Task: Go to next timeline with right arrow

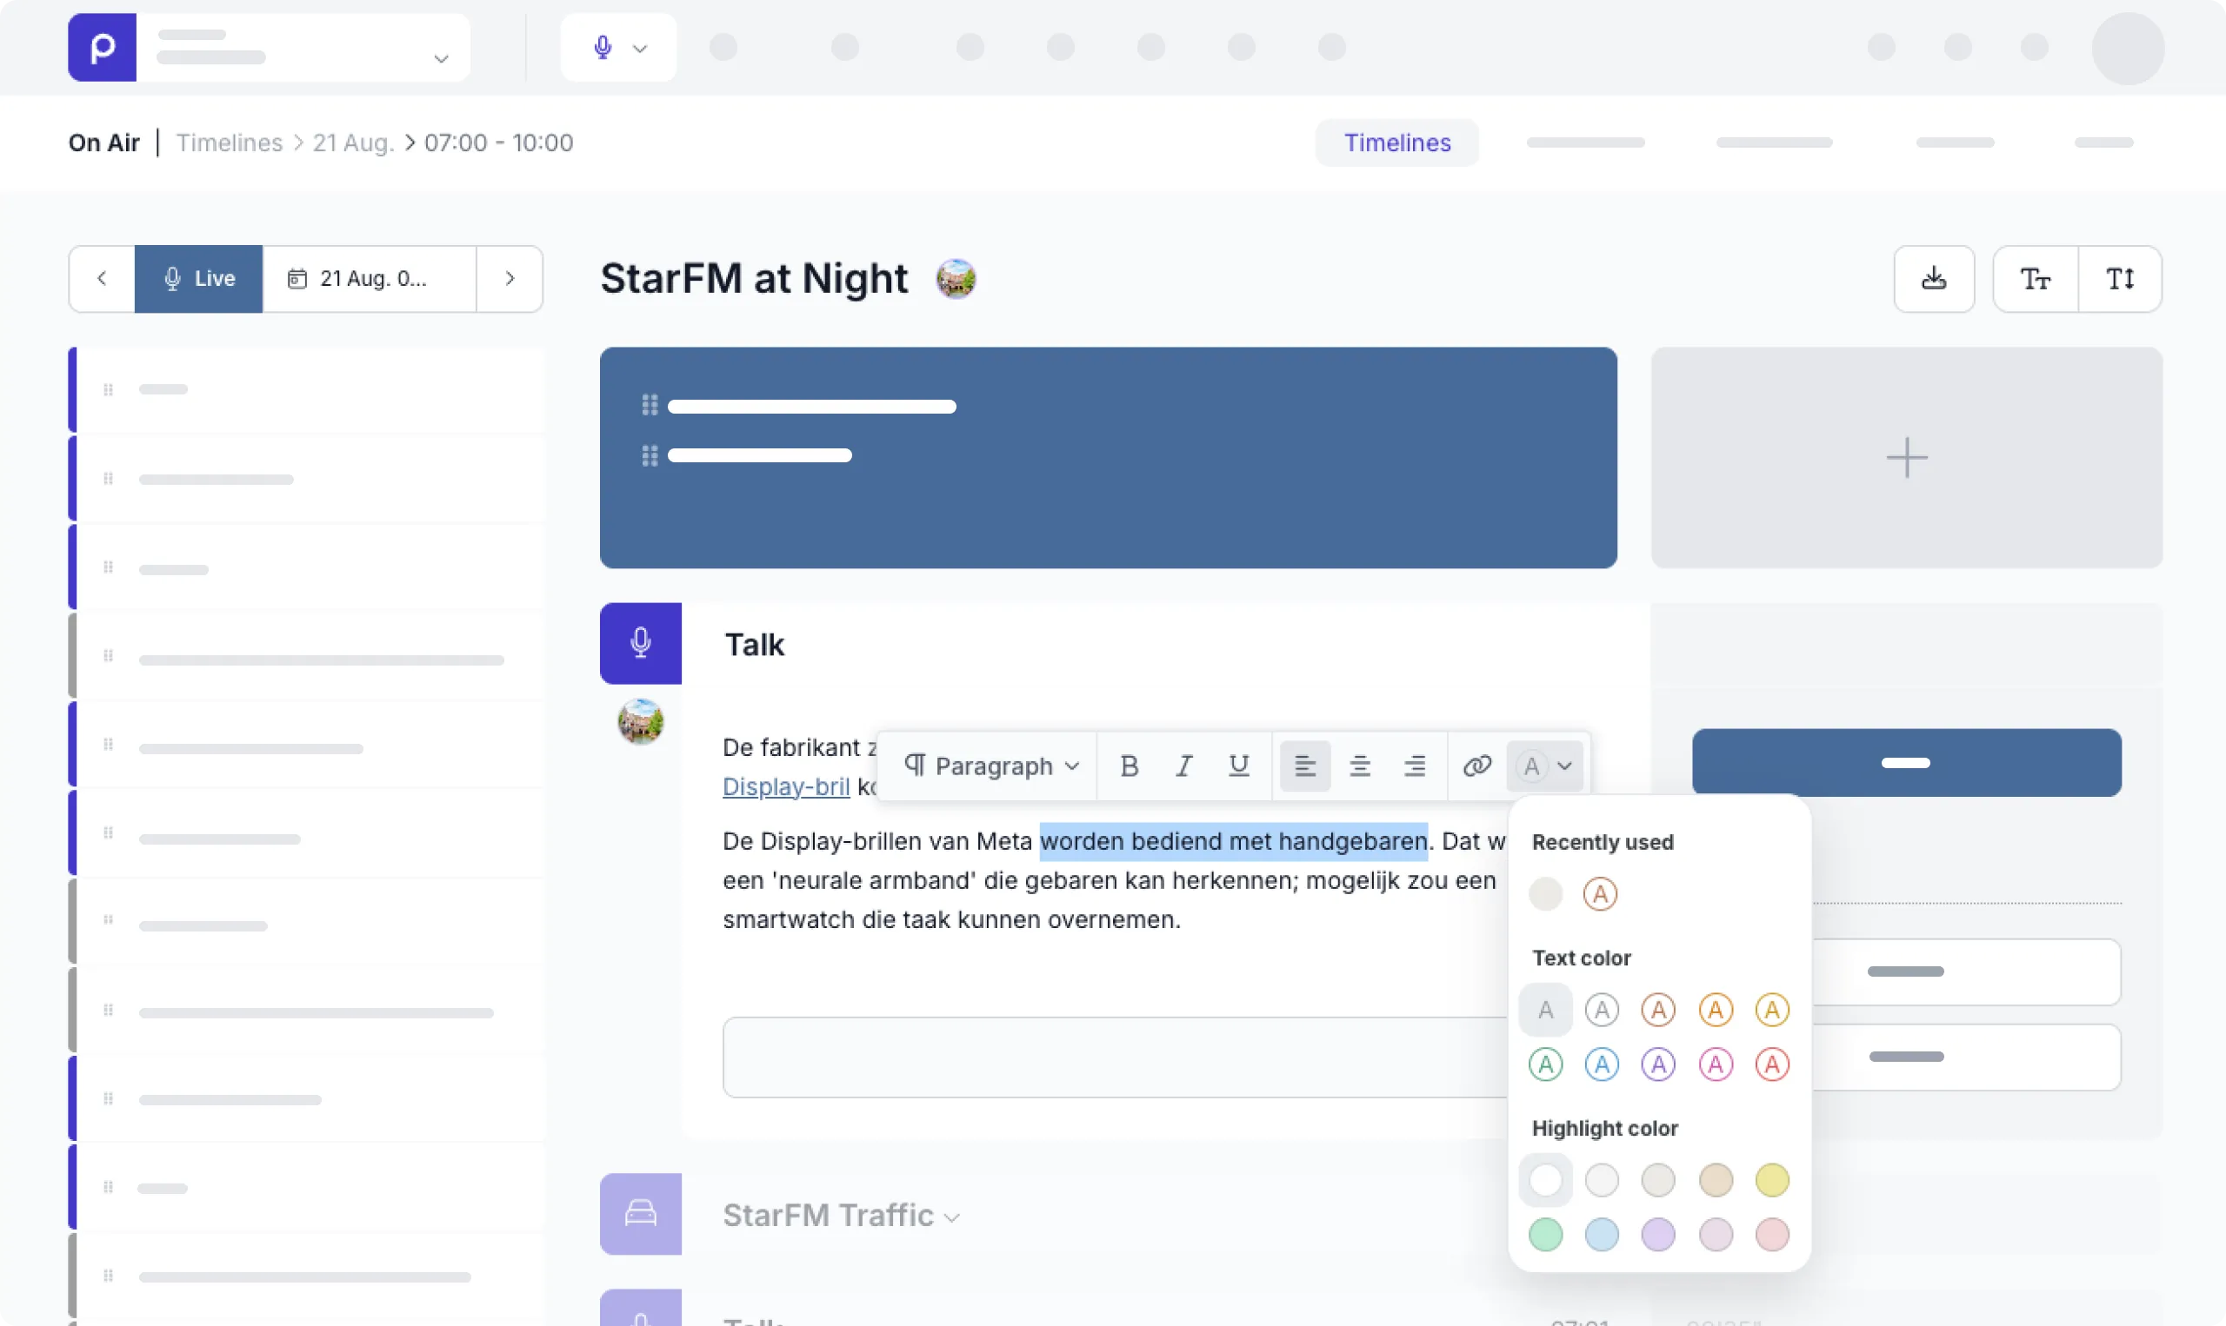Action: (510, 279)
